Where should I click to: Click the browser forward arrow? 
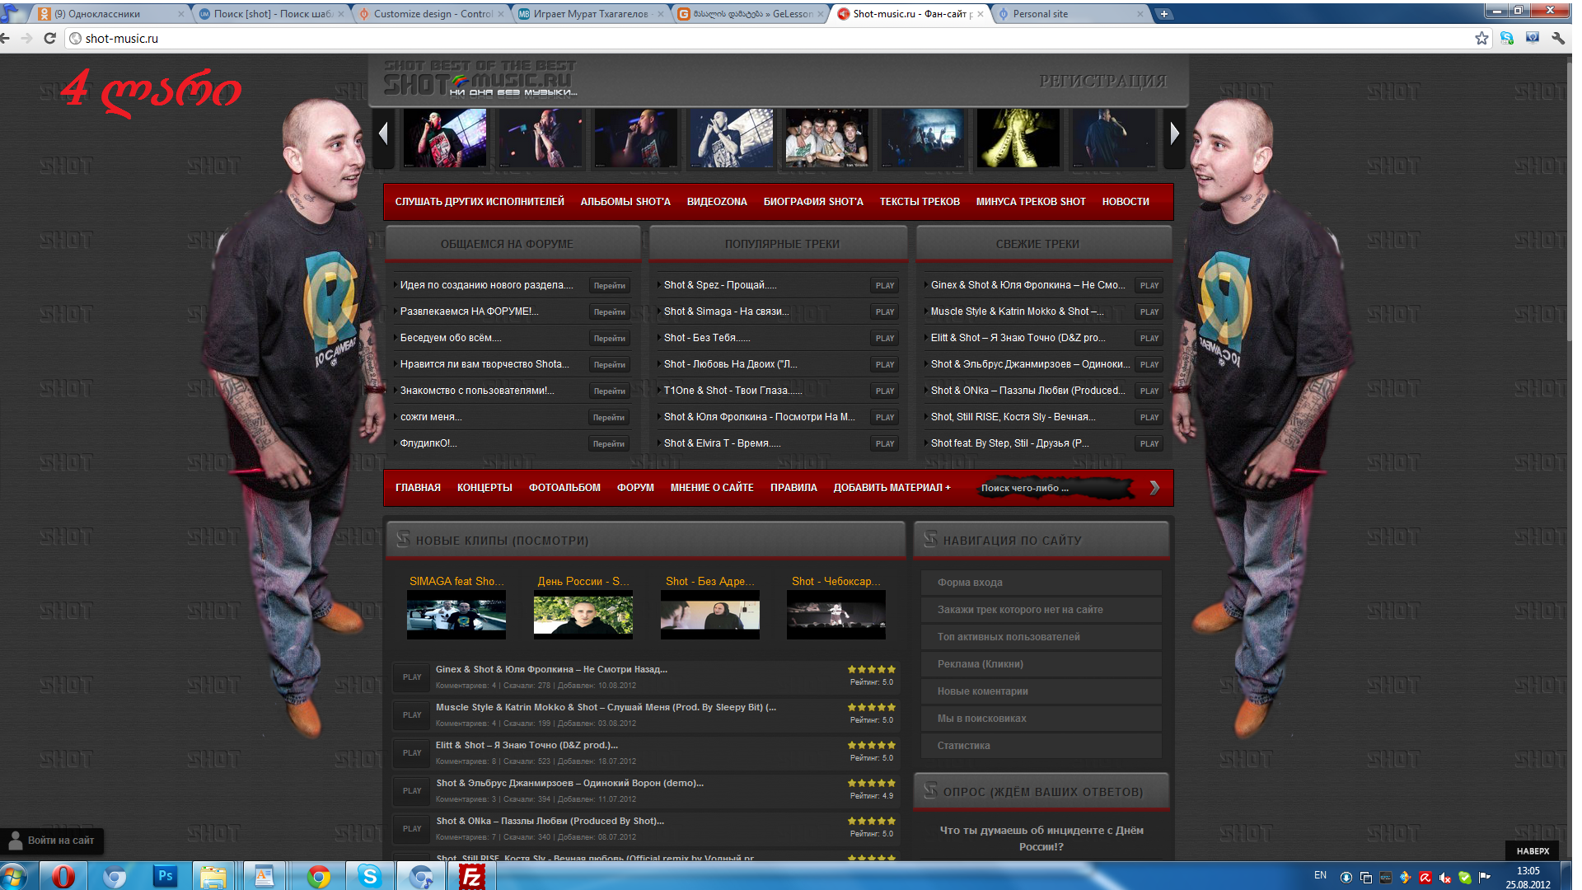(27, 38)
